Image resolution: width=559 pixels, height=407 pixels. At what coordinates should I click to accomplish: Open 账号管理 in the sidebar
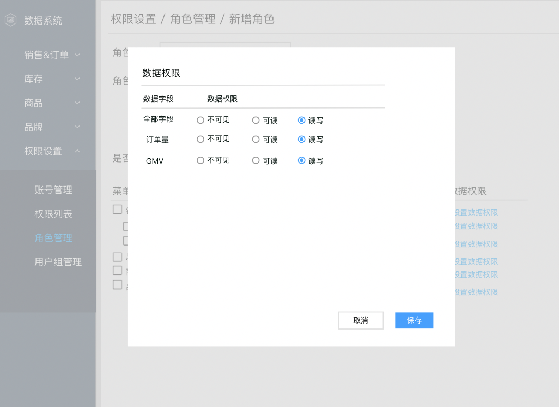click(57, 190)
